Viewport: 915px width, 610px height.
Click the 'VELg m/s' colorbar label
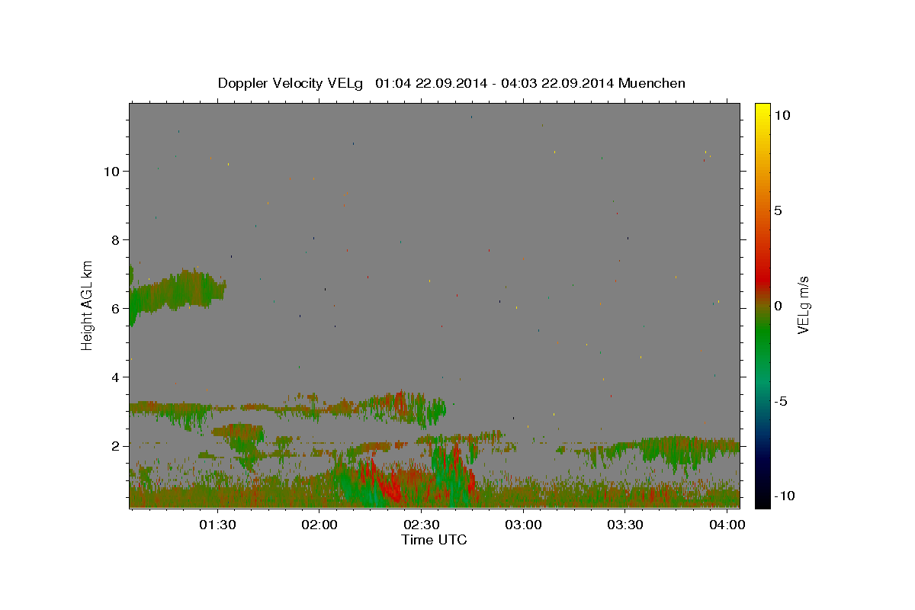coord(803,306)
